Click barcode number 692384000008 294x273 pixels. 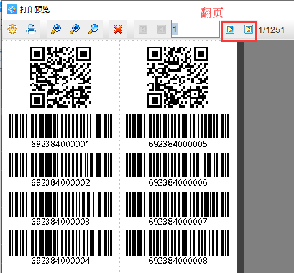click(x=178, y=261)
